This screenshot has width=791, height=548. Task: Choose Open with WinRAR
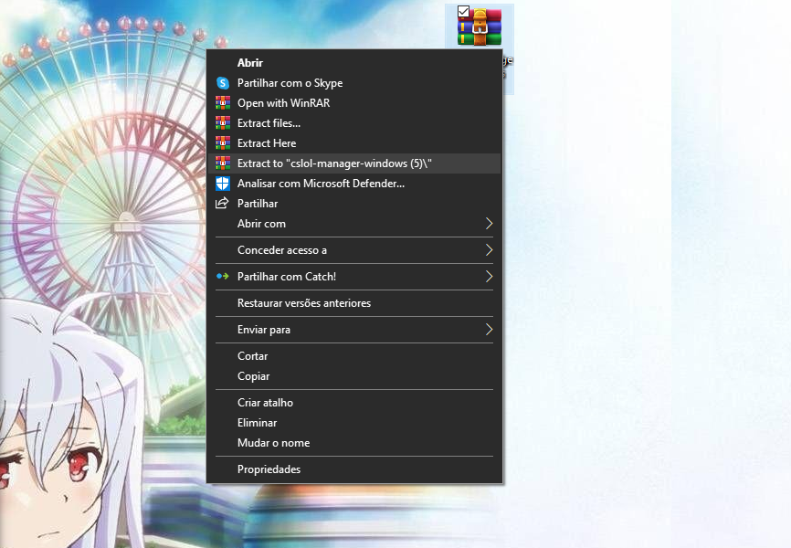click(x=354, y=103)
